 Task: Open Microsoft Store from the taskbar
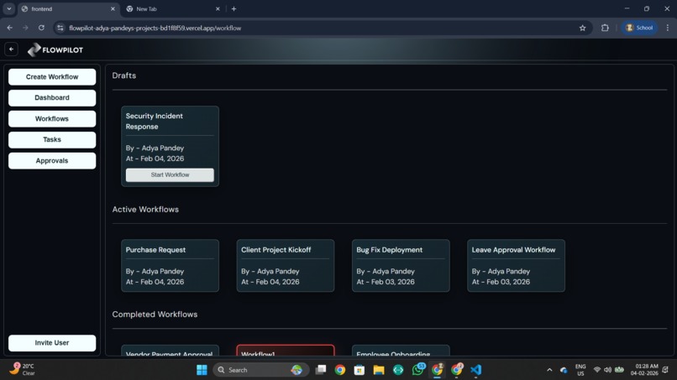tap(359, 370)
